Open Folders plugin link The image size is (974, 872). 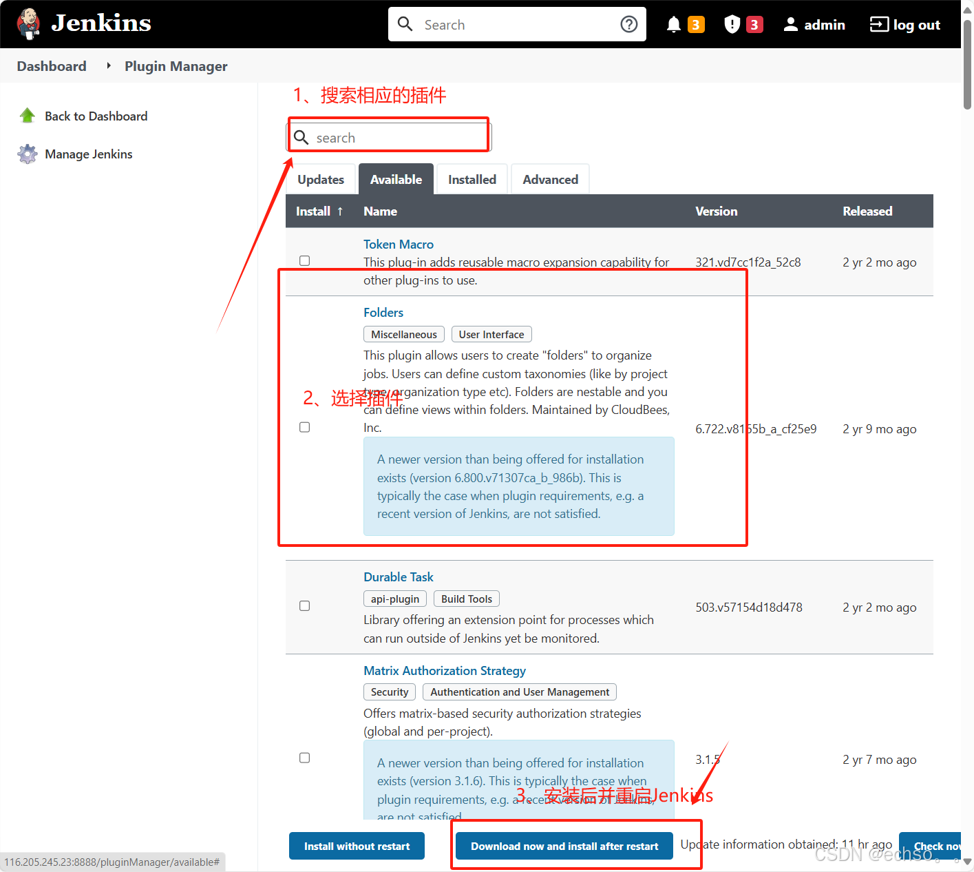pyautogui.click(x=383, y=312)
